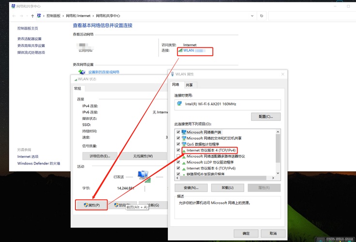This screenshot has width=356, height=242.
Task: Click the 安装(N)... button
Action: pos(191,188)
